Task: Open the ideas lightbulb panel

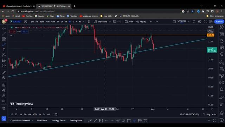Action: (222, 54)
